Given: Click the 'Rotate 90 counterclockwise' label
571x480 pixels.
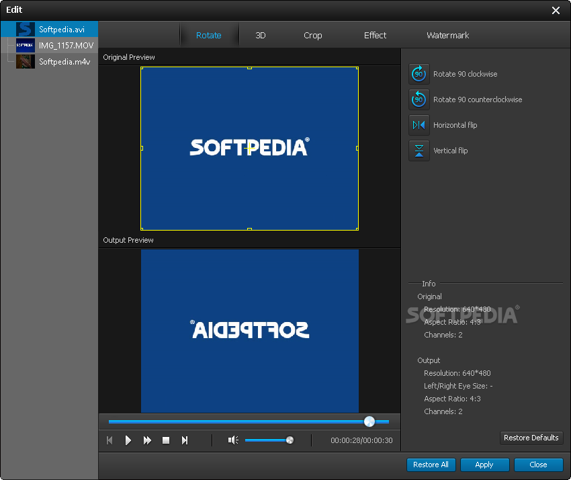Looking at the screenshot, I should (x=478, y=99).
